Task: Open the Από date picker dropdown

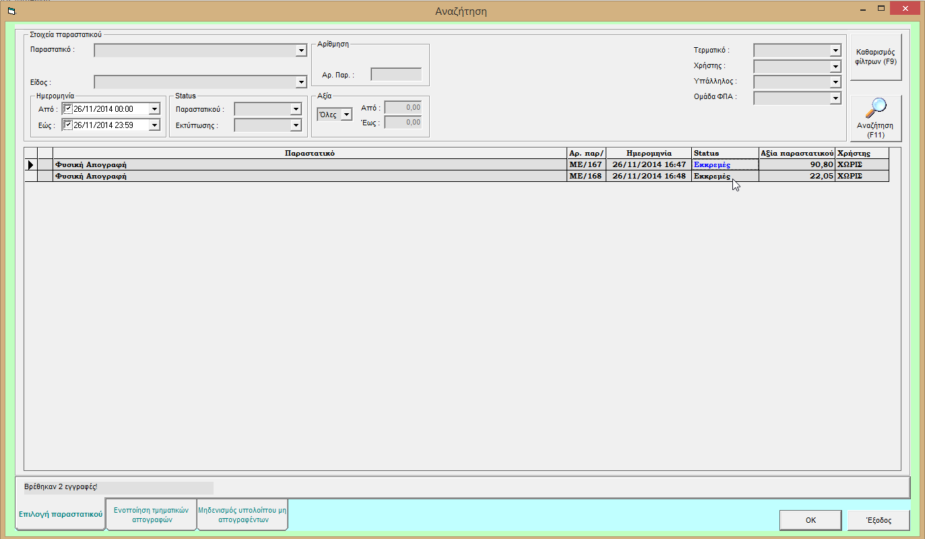Action: coord(154,108)
